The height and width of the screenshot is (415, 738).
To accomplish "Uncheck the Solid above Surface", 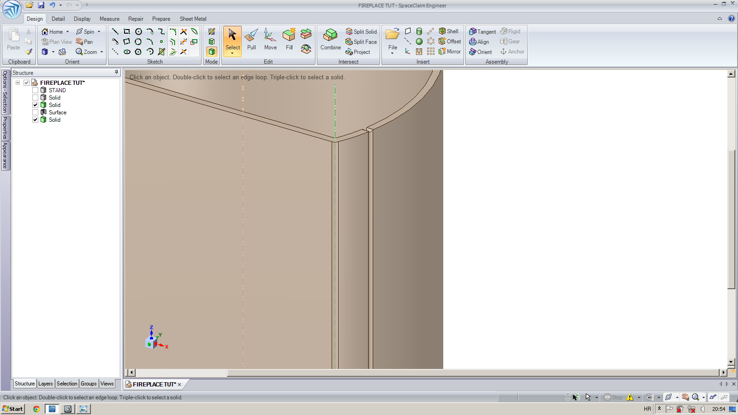I will tap(35, 105).
